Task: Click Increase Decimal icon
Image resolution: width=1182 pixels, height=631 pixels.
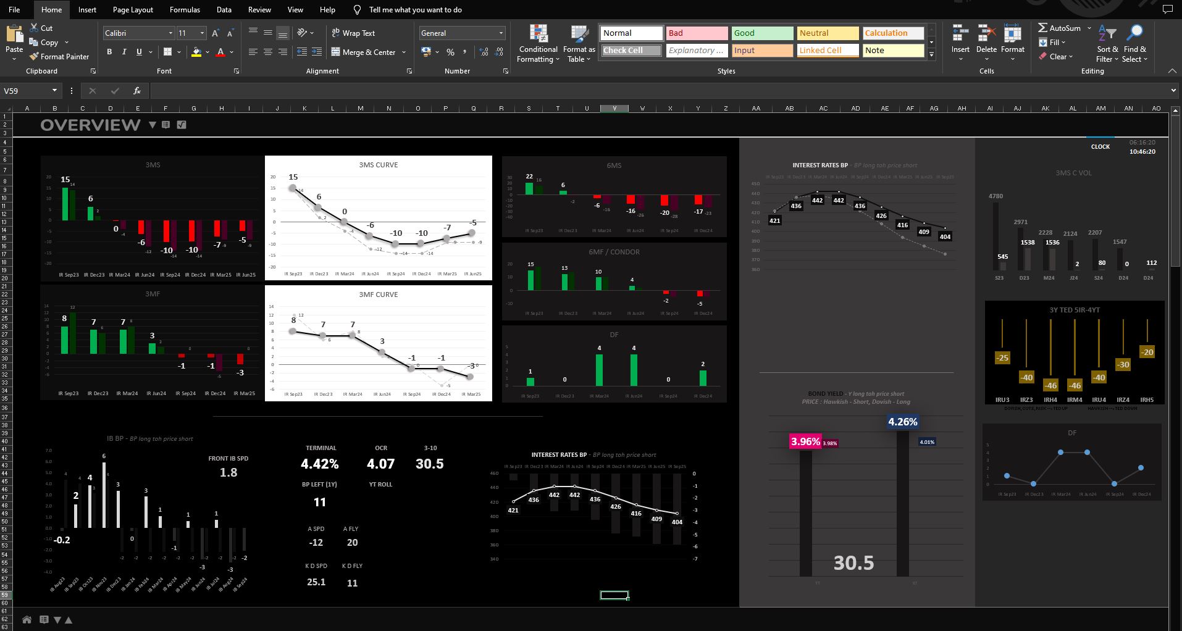Action: tap(484, 52)
